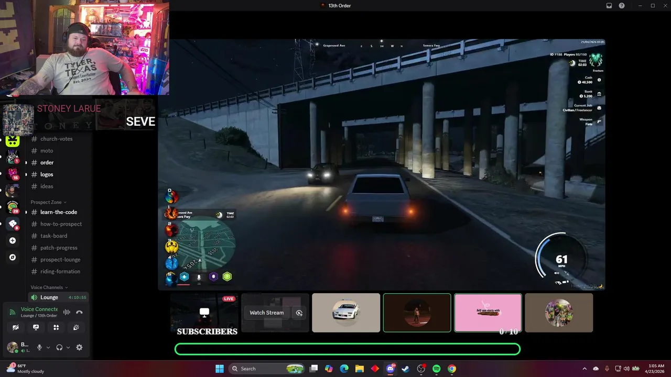Select the last participant tile with colorful avatar

pyautogui.click(x=559, y=313)
